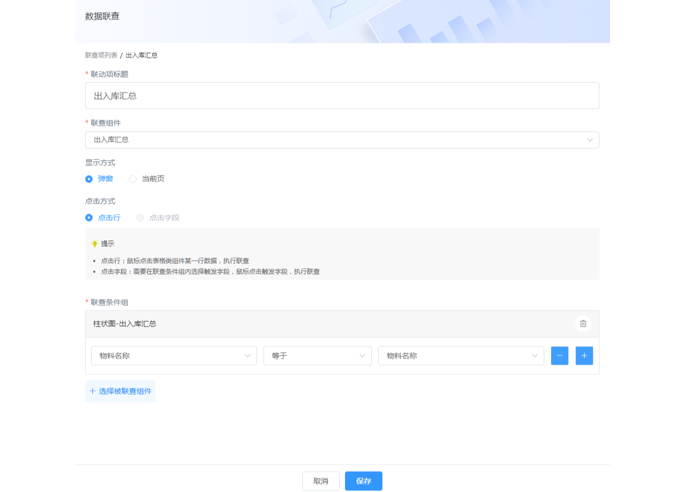Click the 联动项标题 input field

click(342, 95)
